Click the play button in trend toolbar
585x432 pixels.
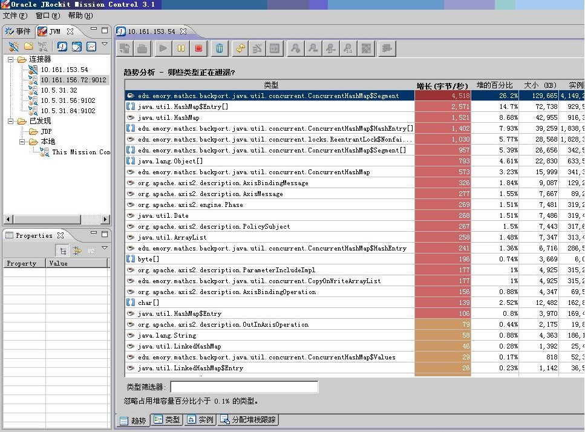pos(163,48)
